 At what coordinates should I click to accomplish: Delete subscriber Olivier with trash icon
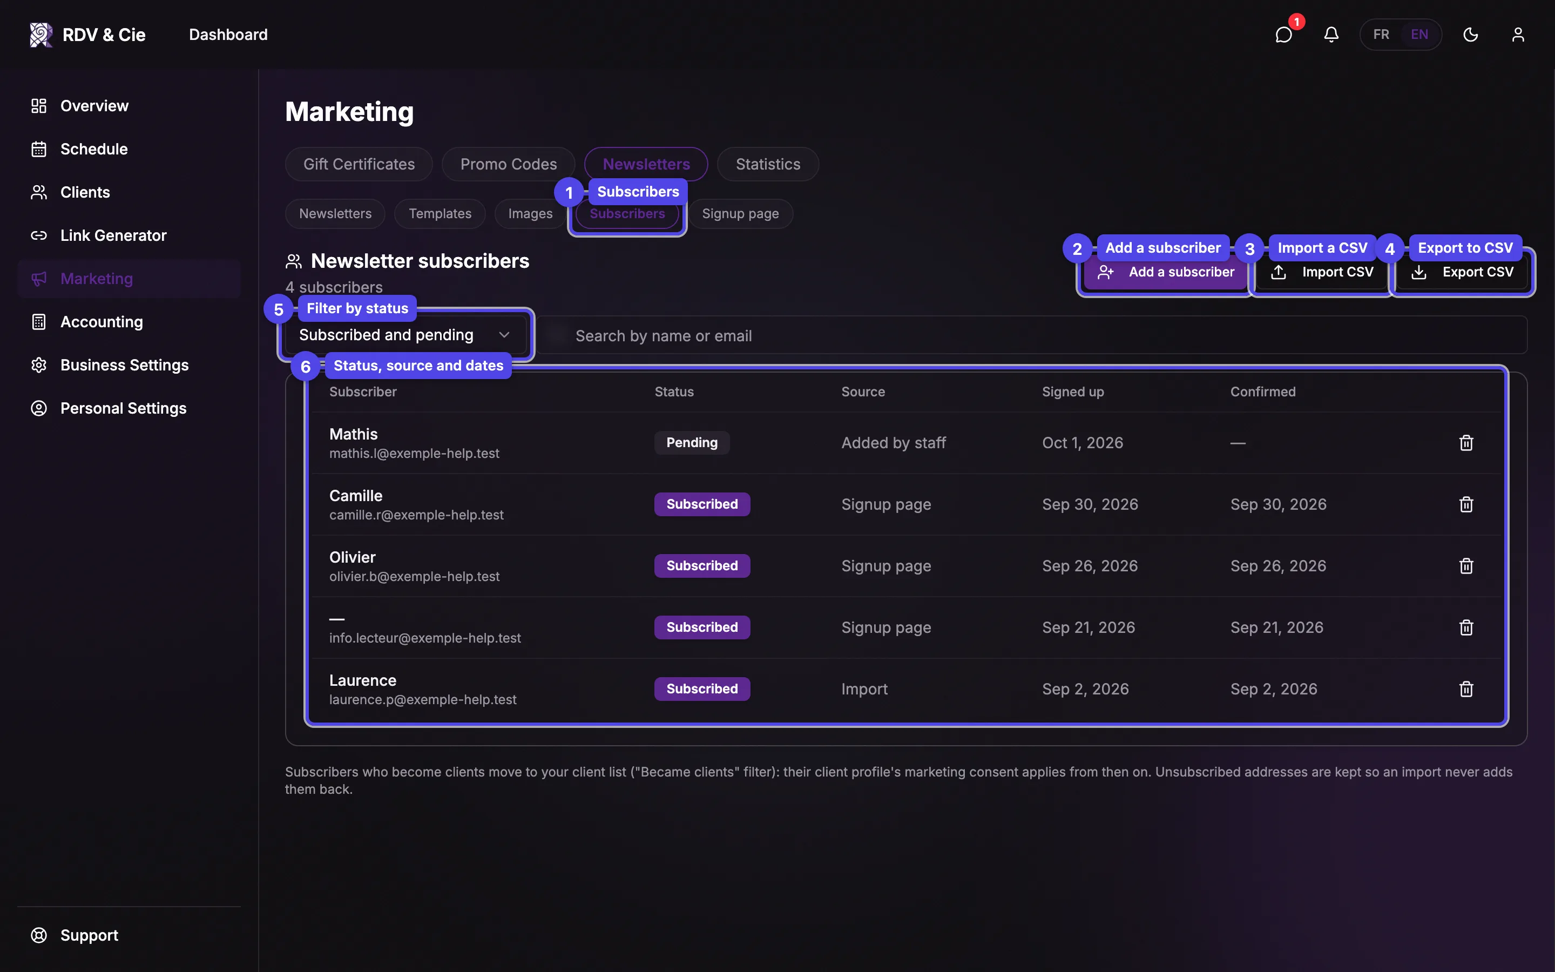click(1466, 566)
